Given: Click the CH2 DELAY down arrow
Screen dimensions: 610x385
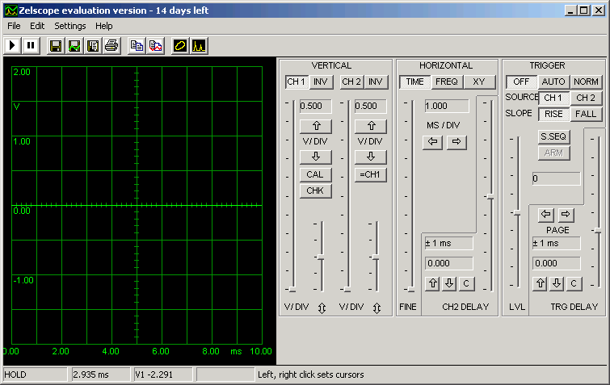Looking at the screenshot, I should [449, 283].
